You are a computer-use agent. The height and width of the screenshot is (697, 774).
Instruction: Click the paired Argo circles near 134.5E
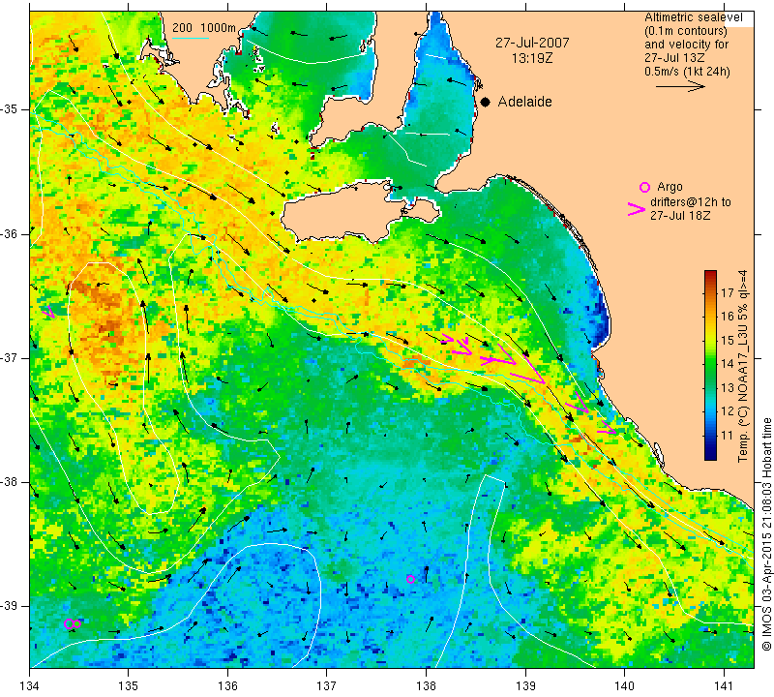pos(72,623)
